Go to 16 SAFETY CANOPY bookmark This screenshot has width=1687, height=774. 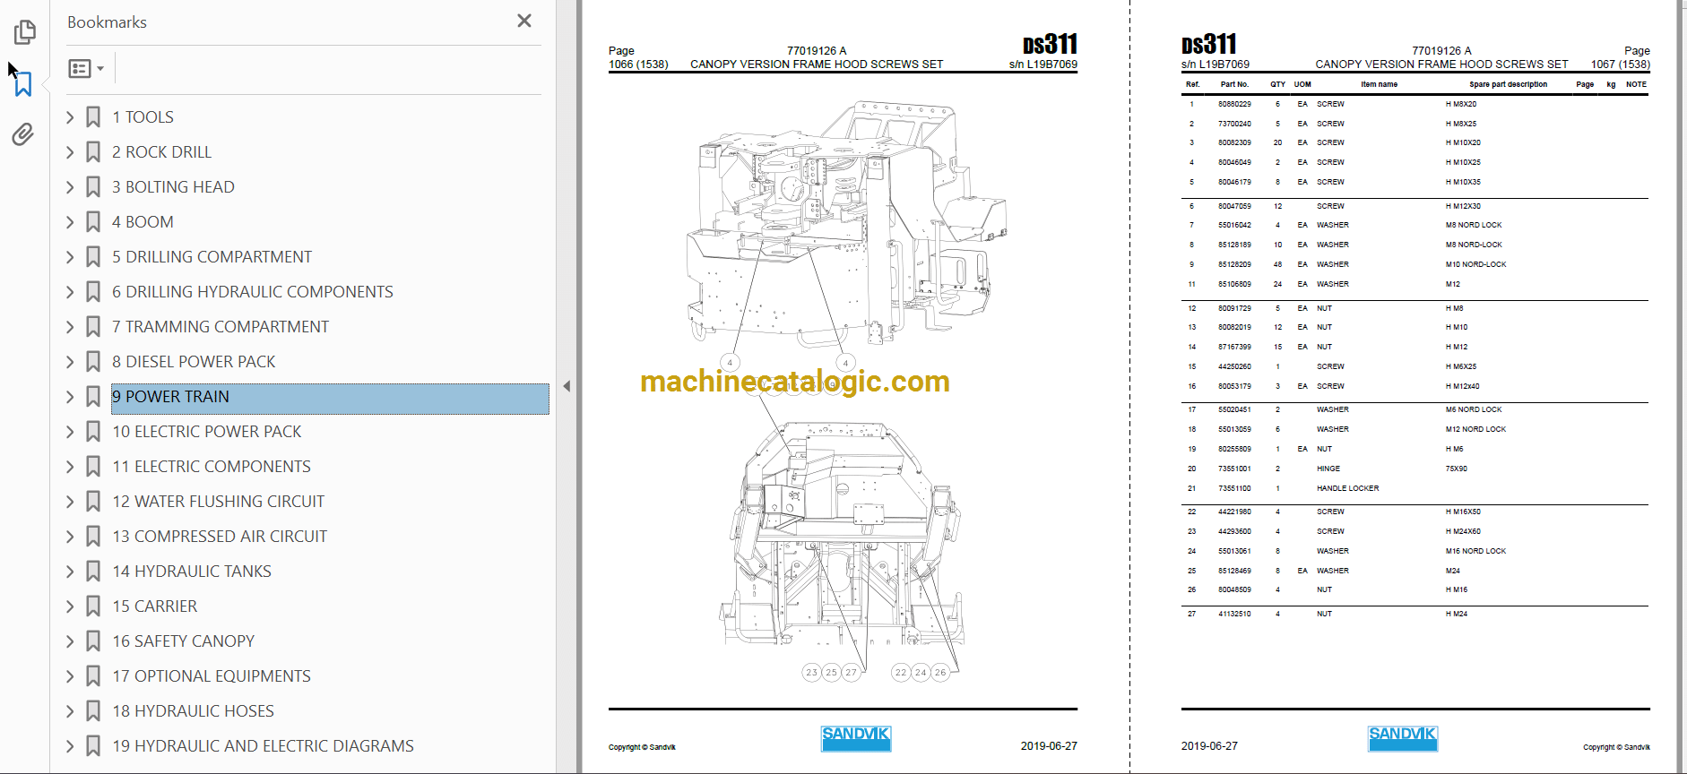pyautogui.click(x=183, y=641)
